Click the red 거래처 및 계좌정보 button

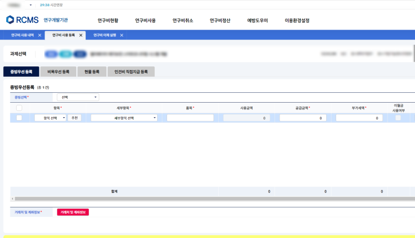(73, 212)
